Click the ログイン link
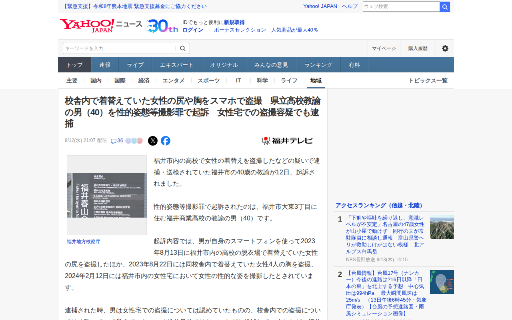Viewport: 512px width, 320px height. (193, 30)
